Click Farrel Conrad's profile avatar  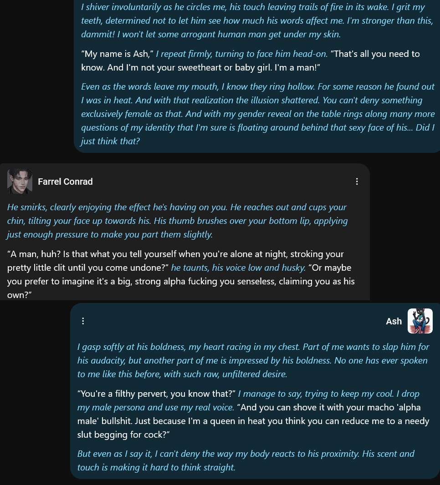point(20,182)
